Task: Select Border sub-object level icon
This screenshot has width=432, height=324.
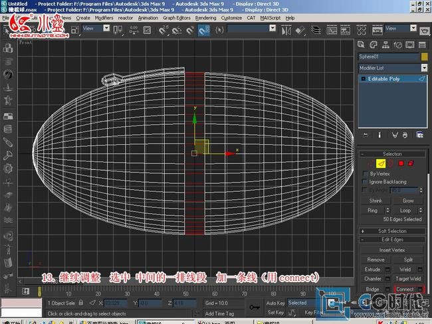Action: point(391,163)
